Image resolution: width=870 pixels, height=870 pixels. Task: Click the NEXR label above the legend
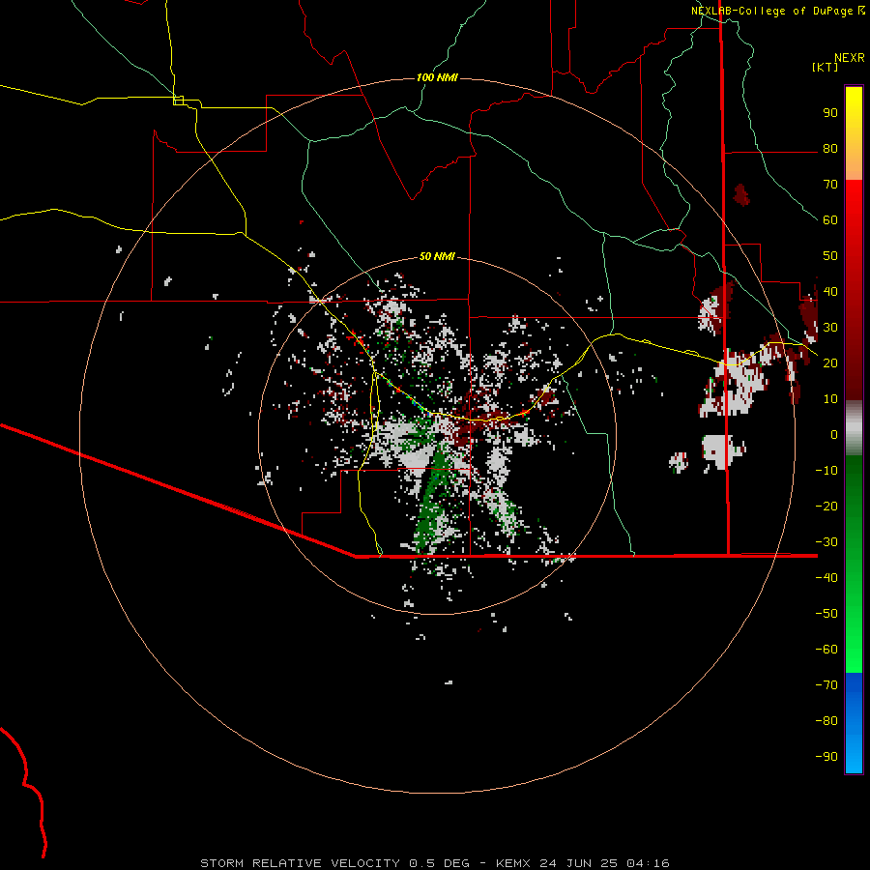(x=850, y=58)
